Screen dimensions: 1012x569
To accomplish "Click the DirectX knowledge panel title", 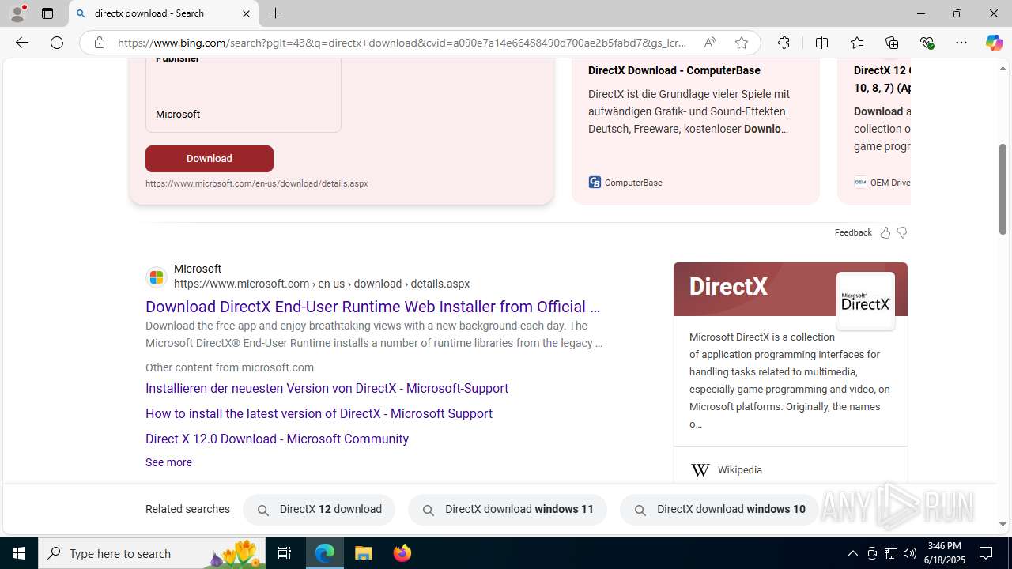I will pyautogui.click(x=728, y=286).
